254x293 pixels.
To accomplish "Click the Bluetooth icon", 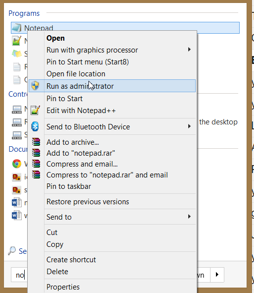I will 35,126.
